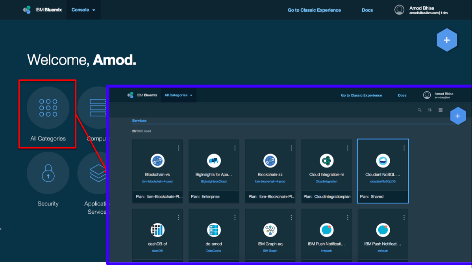Viewport: 472px width, 268px height.
Task: Open the Compute servers category icon
Action: [x=92, y=108]
